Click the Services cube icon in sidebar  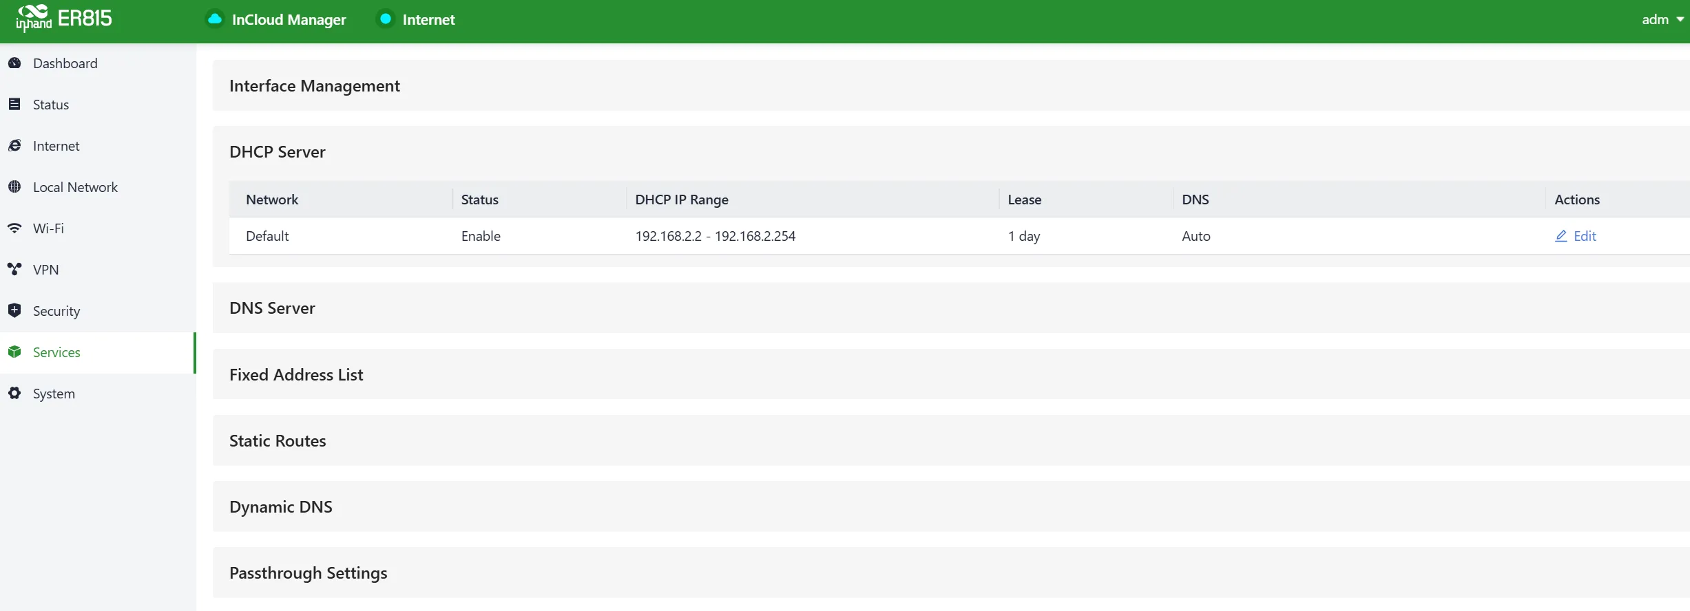14,352
